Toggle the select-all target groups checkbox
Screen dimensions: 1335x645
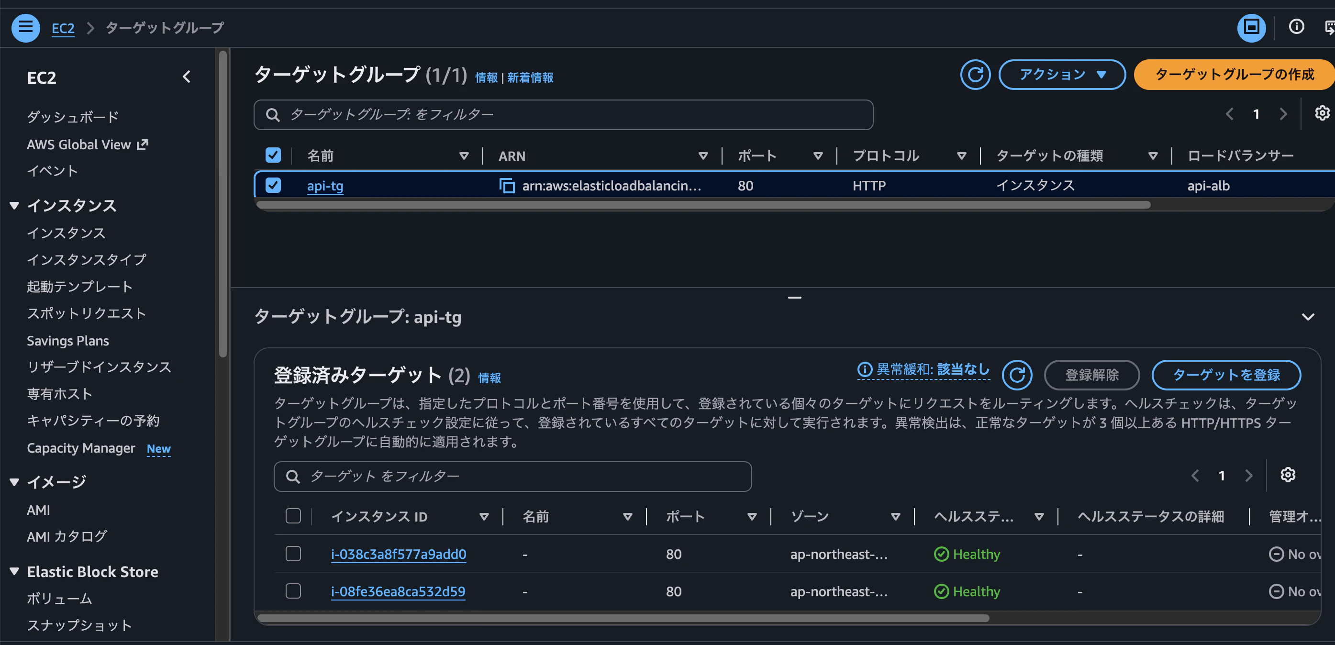pos(273,155)
